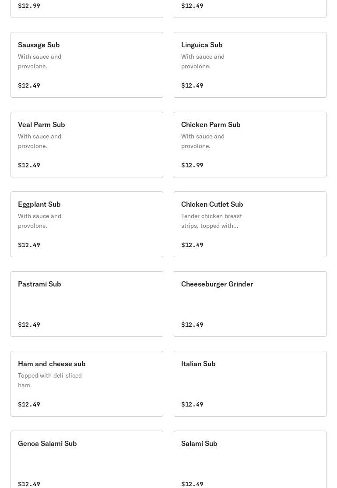Screen dimensions: 337x488
Task: Select the Chicken Cutlet Sub title
Action: coord(212,204)
